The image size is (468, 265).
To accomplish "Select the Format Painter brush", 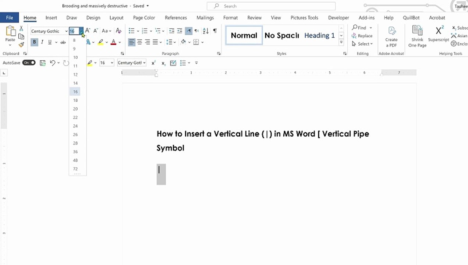I will click(21, 45).
